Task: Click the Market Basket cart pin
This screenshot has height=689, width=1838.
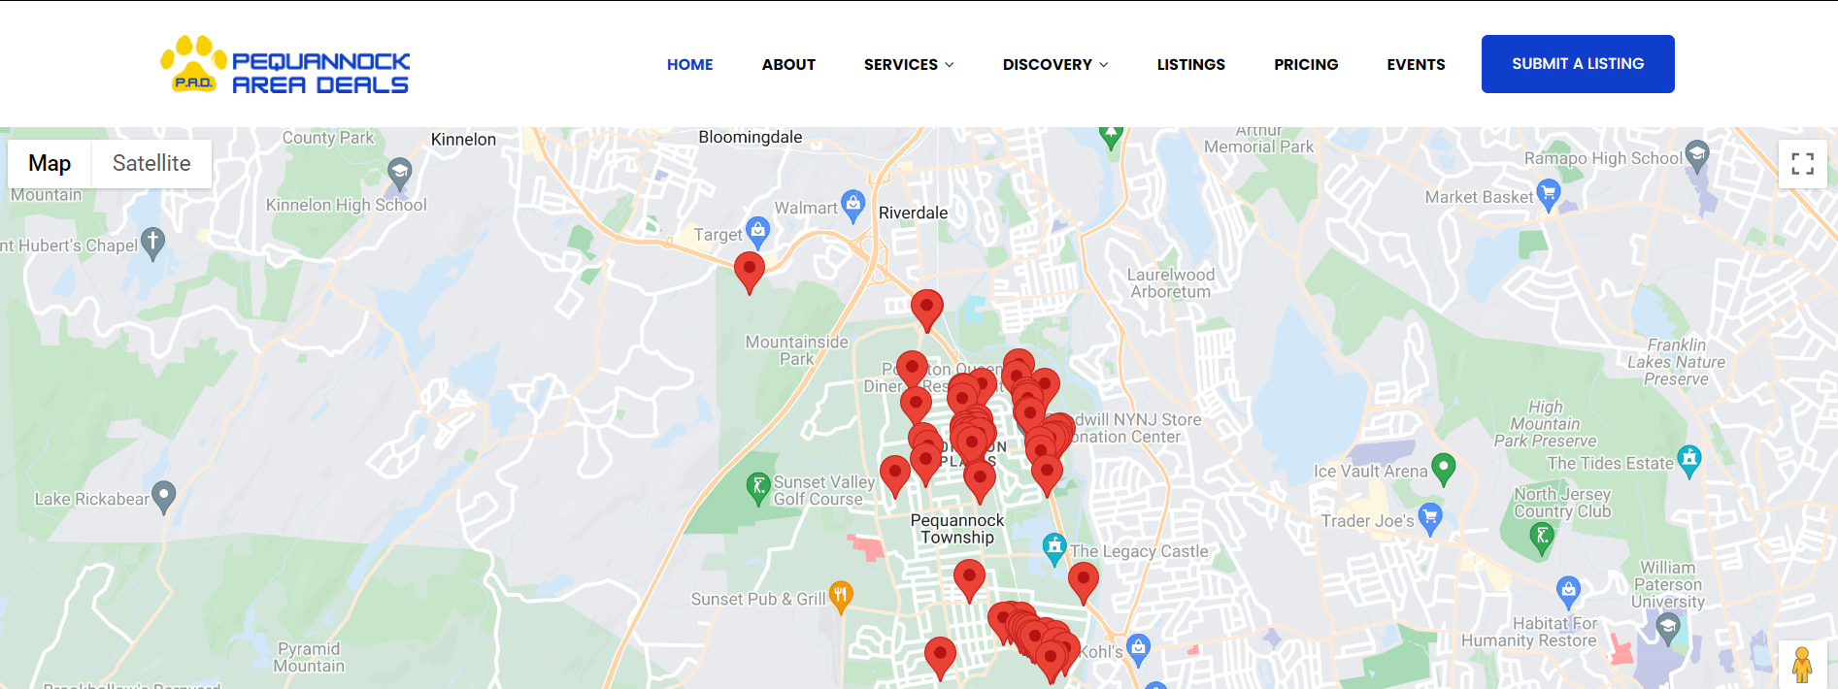Action: click(1549, 193)
